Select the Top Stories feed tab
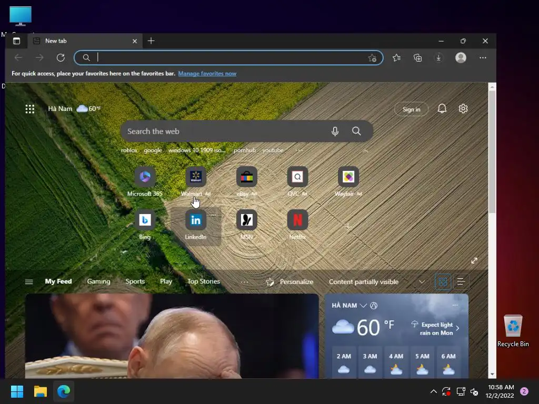 pyautogui.click(x=204, y=281)
